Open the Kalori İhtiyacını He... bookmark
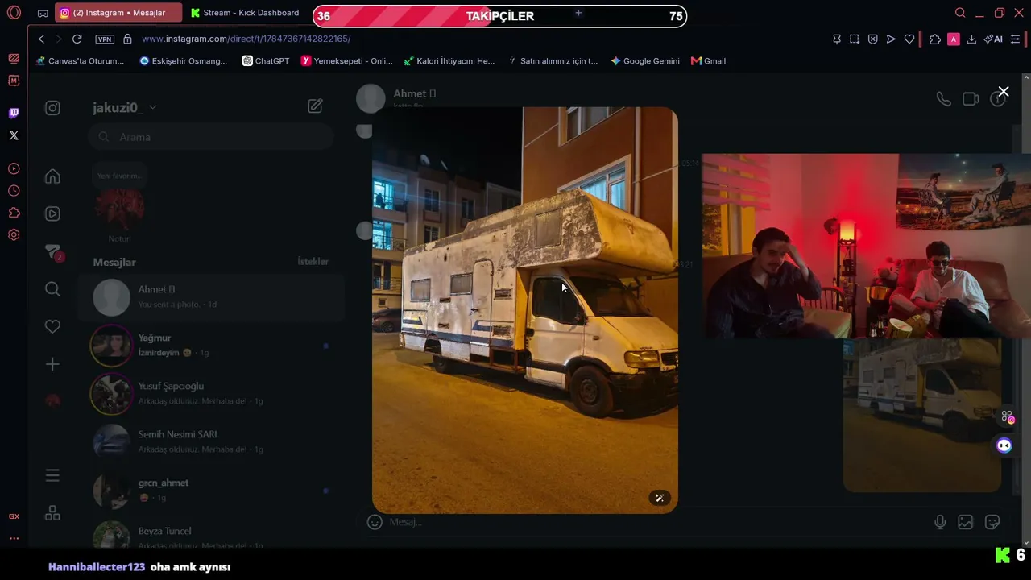Viewport: 1031px width, 580px height. [x=449, y=61]
